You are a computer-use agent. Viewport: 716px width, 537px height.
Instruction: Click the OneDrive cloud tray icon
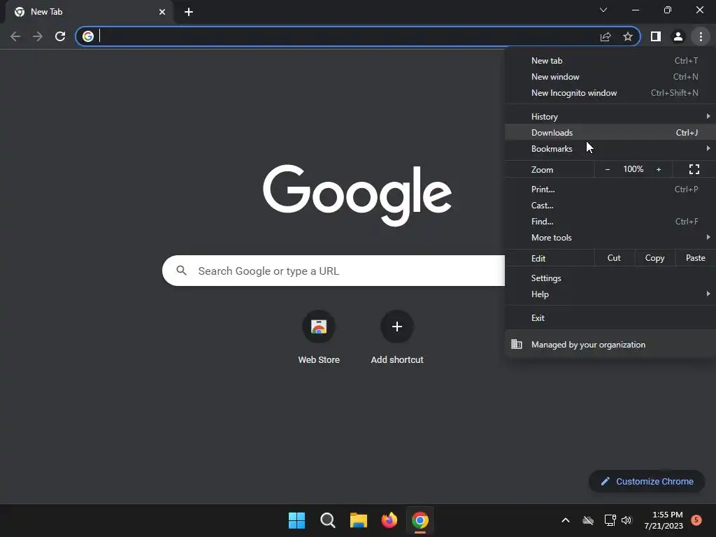click(x=588, y=520)
